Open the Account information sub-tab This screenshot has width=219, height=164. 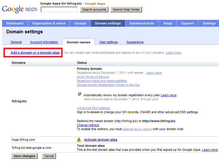pyautogui.click(x=44, y=42)
